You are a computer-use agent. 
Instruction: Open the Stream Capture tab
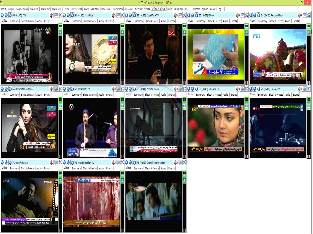[200, 9]
